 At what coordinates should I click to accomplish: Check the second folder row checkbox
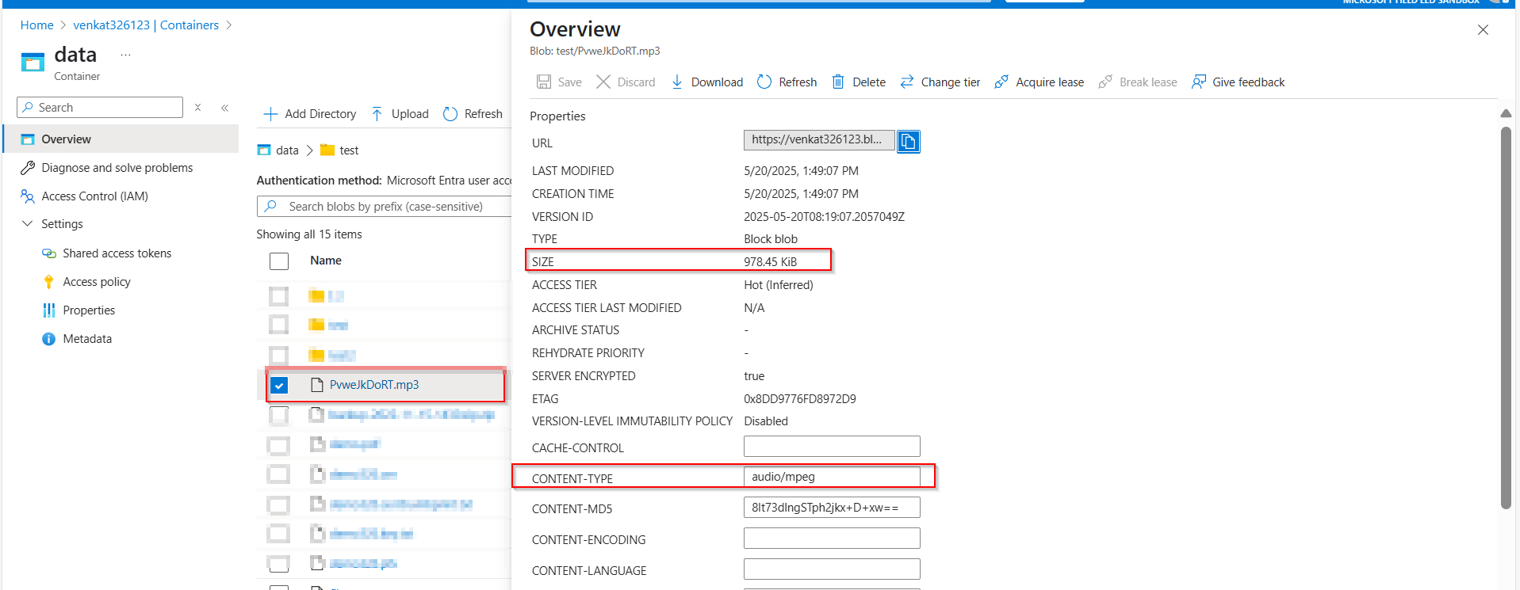coord(279,325)
